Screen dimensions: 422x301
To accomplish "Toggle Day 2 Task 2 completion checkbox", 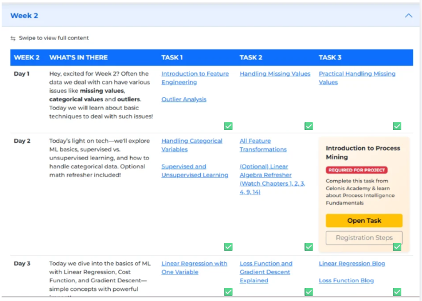I will pyautogui.click(x=308, y=247).
